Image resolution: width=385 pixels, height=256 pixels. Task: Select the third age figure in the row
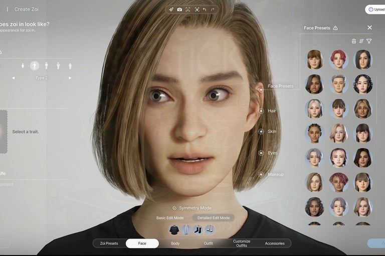pos(47,65)
